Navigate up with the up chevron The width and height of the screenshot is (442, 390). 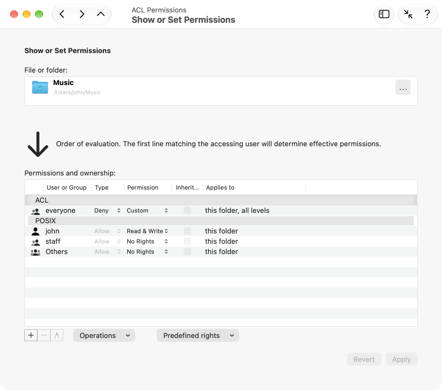[x=101, y=14]
